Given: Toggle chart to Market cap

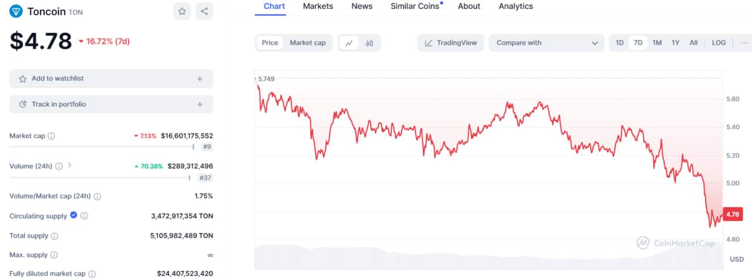Looking at the screenshot, I should (308, 43).
